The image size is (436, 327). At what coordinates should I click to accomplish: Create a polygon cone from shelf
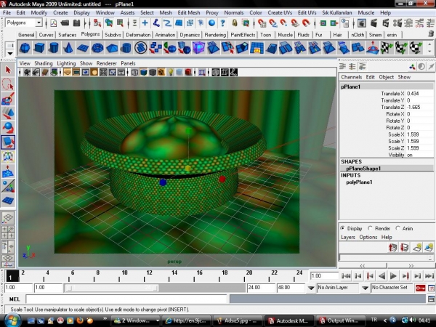68,48
